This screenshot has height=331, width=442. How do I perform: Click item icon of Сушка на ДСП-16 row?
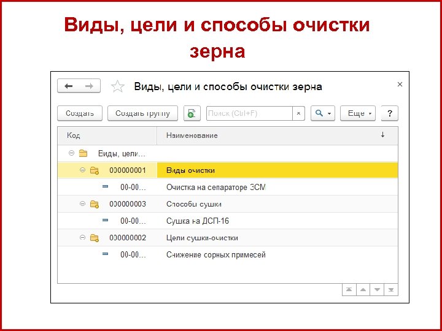105,220
